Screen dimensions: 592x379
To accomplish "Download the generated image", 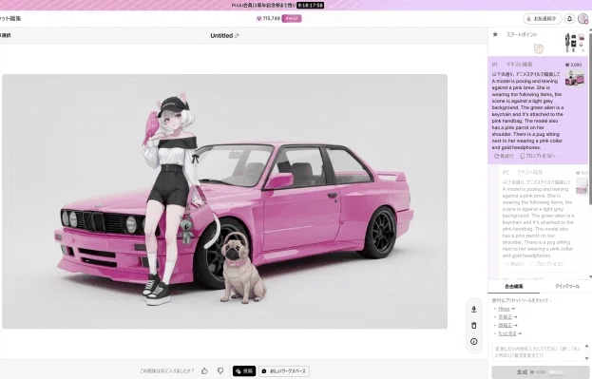I will (474, 309).
